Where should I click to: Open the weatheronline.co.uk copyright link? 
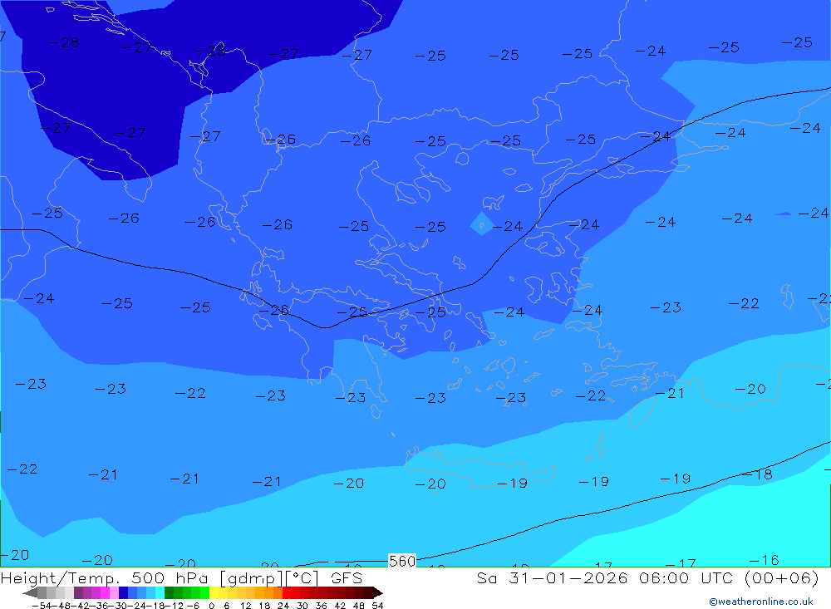[761, 602]
